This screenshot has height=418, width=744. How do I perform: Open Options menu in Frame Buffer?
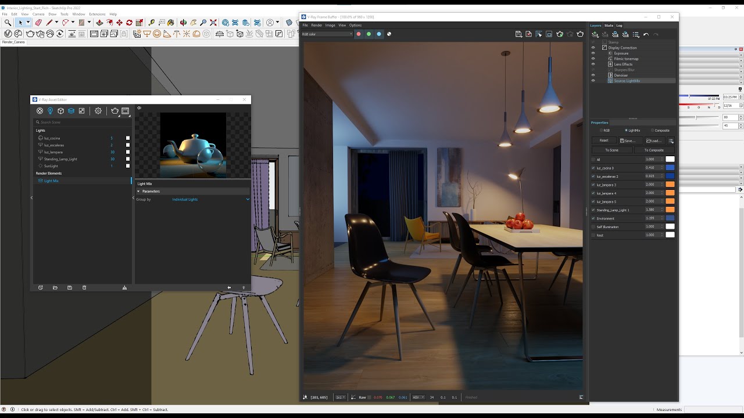click(355, 25)
